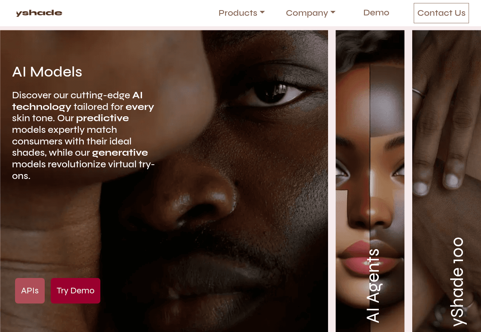The image size is (481, 332).
Task: Go to the Demo page
Action: click(x=376, y=13)
